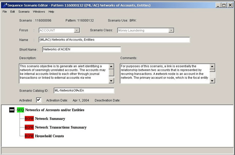Click inside the Description text area
The width and height of the screenshot is (235, 155).
(x=64, y=73)
